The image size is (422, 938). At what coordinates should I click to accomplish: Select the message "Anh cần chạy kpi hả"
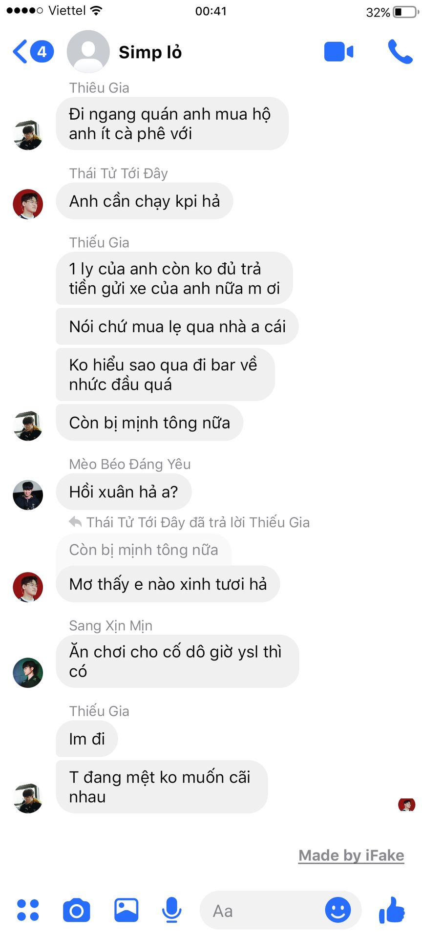point(145,201)
